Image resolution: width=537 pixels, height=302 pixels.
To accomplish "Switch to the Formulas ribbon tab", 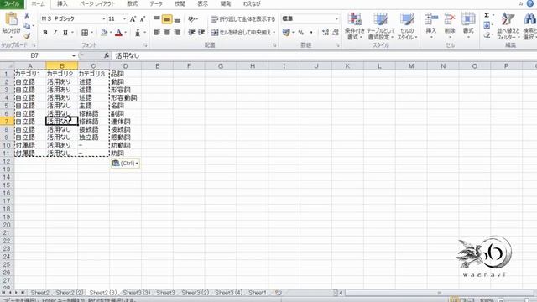I will pos(133,3).
